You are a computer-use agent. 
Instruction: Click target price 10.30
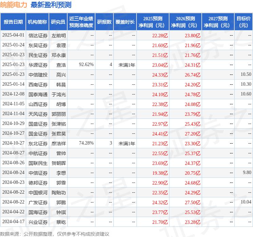click(246, 84)
